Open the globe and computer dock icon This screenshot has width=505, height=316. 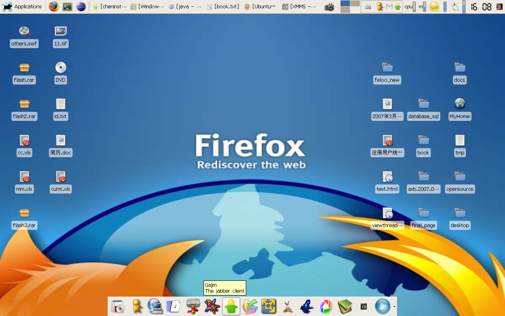click(x=155, y=307)
